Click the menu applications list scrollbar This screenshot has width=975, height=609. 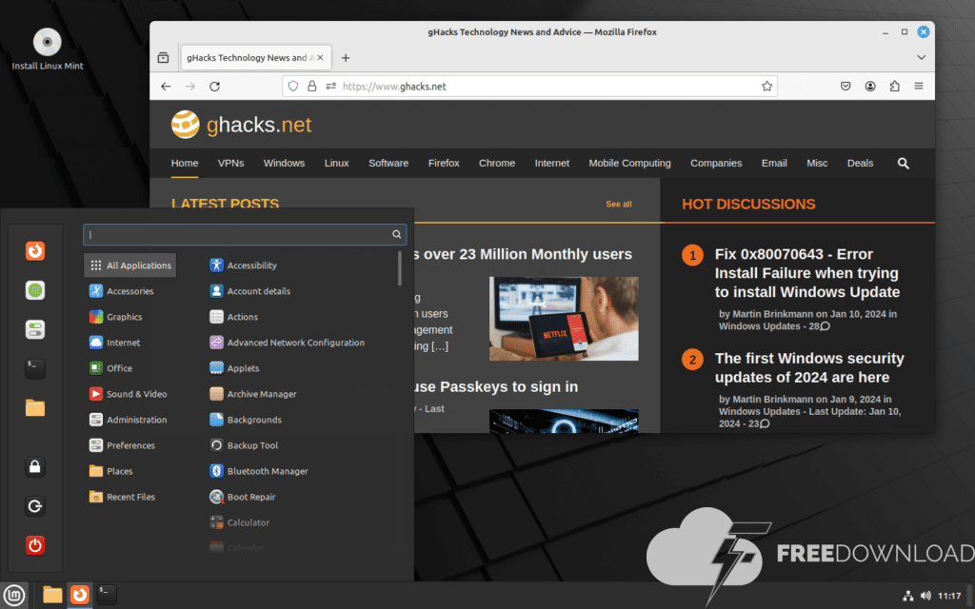[400, 269]
